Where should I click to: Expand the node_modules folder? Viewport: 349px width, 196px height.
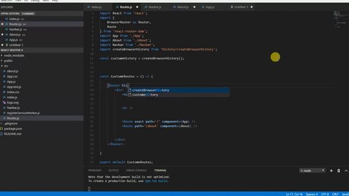(14, 56)
